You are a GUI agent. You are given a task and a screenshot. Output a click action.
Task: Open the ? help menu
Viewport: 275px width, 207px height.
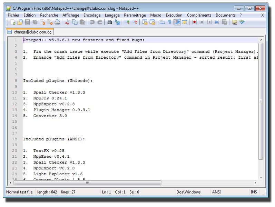tap(241, 15)
